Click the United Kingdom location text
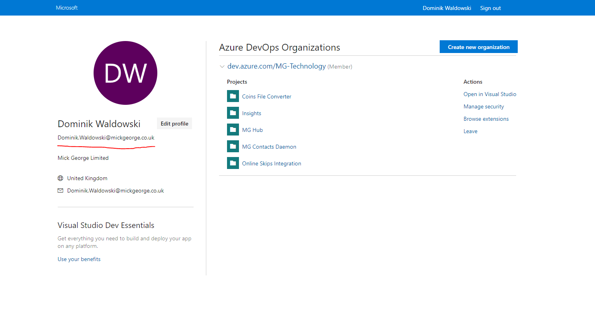The image size is (595, 326). coord(87,178)
